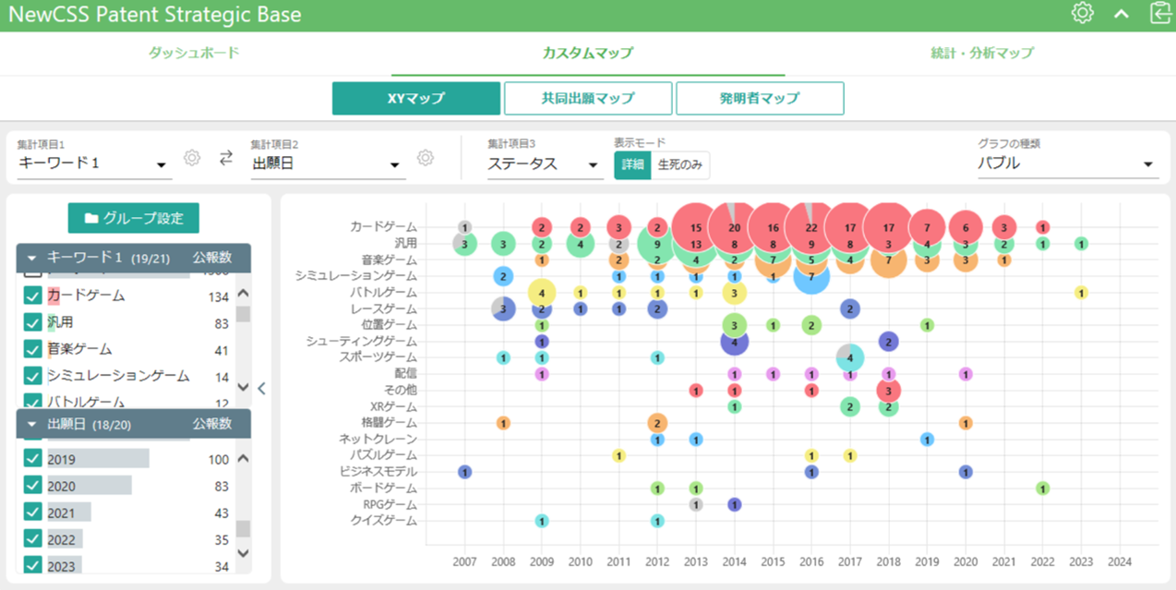Toggle 音楽ゲーム checkbox
Screen dimensions: 1176x590
32,349
